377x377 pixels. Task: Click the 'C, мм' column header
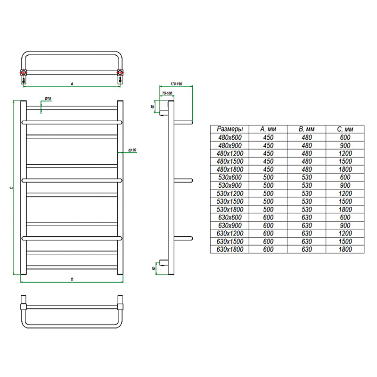point(345,129)
